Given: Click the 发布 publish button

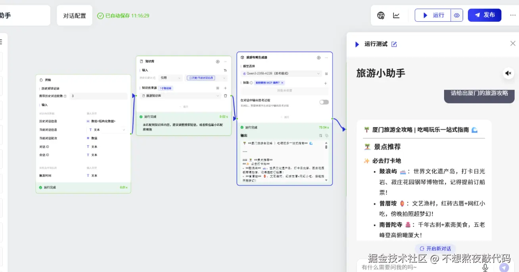Looking at the screenshot, I should (485, 15).
